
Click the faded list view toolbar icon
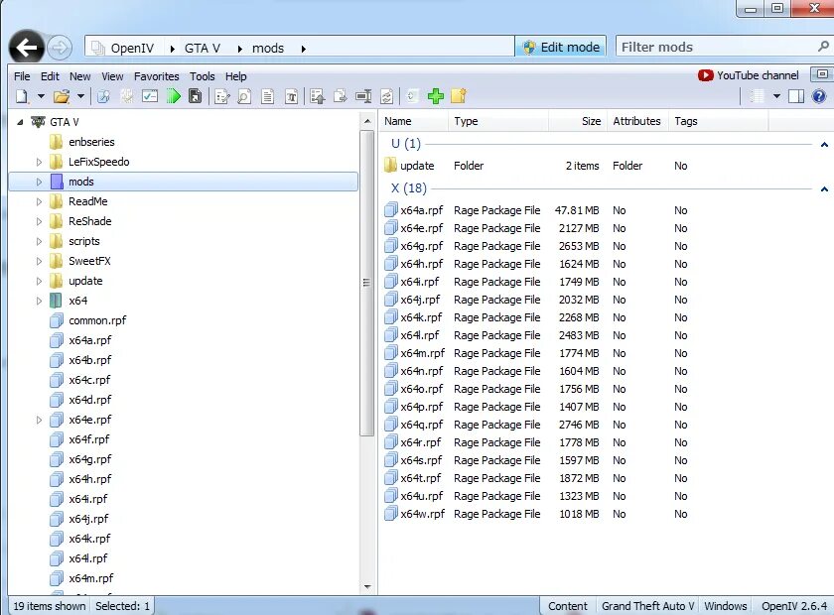(757, 96)
